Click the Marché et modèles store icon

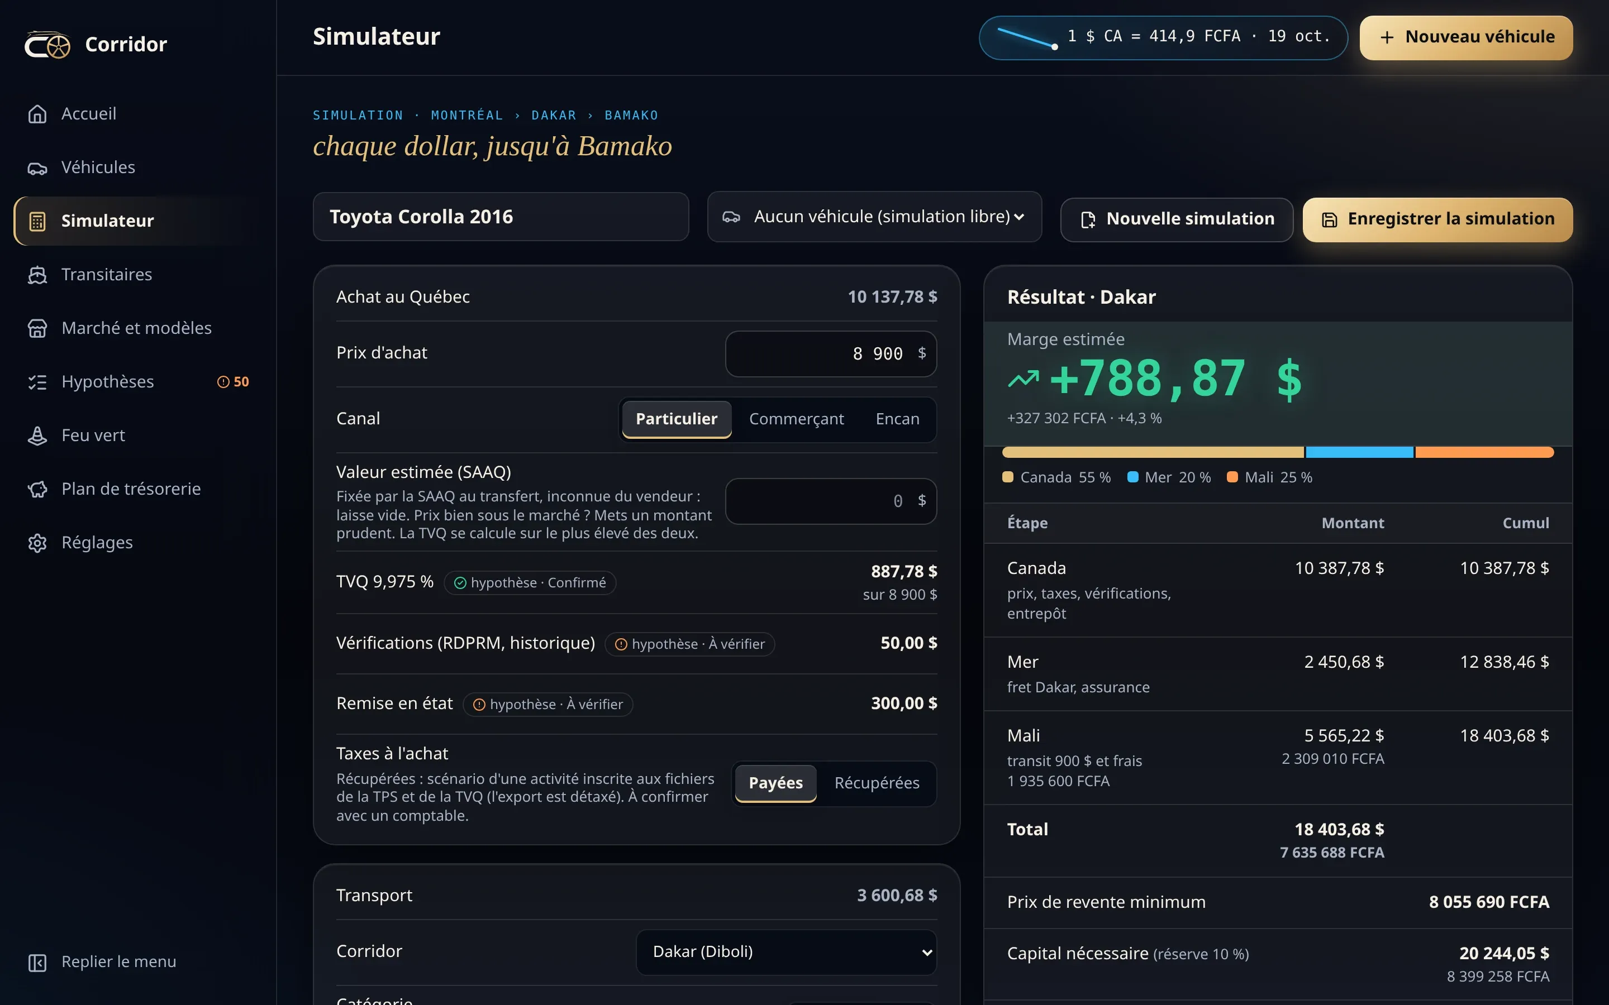pos(37,328)
